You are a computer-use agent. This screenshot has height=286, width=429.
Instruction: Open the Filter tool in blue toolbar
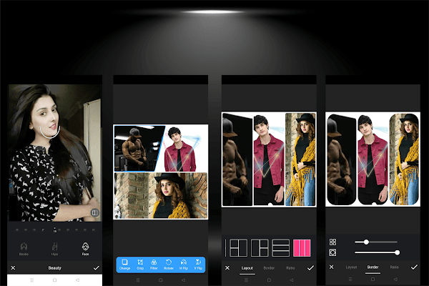coord(154,265)
